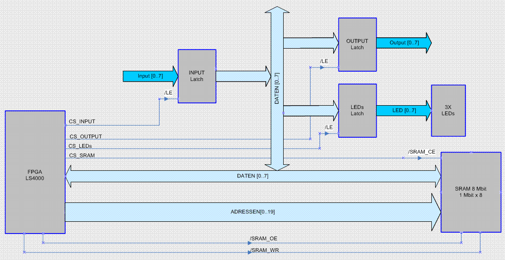Select the Input [0..7] arrow
The height and width of the screenshot is (260, 505).
pos(151,76)
